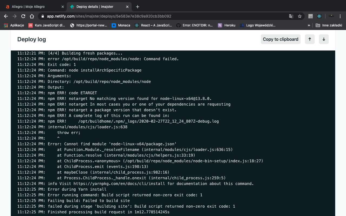Click the padlock icon in address bar
346x216 pixels.
[42, 16]
